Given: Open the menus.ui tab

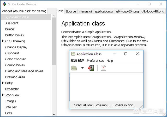Looking at the screenshot, I should 85,11.
